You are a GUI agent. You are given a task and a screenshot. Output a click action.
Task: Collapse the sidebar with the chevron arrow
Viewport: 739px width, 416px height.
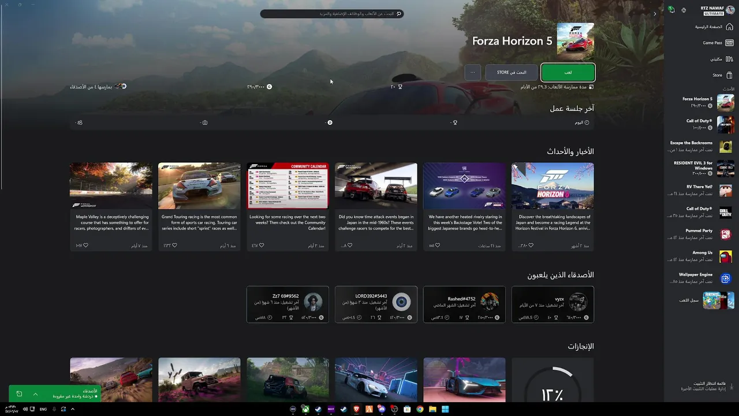point(655,14)
